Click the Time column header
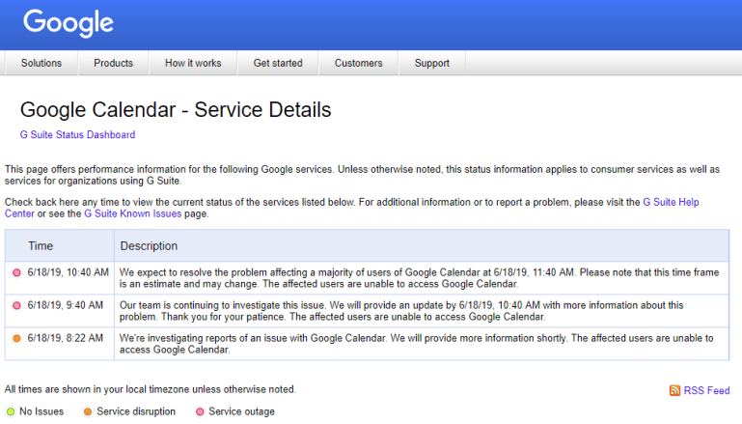This screenshot has height=424, width=742. [41, 245]
